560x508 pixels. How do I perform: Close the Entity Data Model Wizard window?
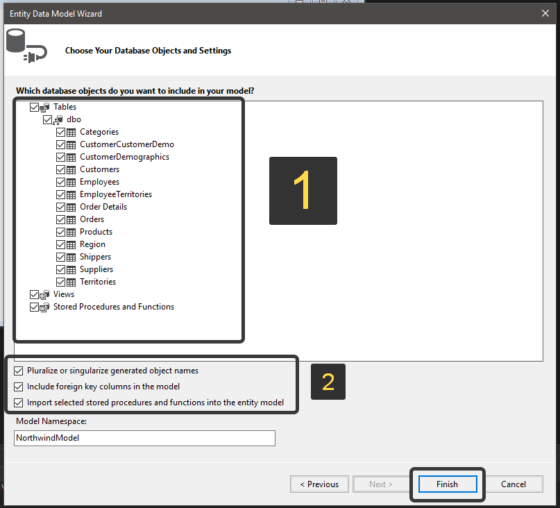545,14
